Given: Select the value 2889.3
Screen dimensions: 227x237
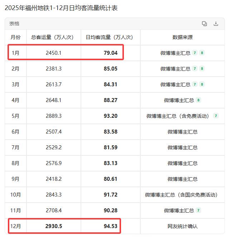Looking at the screenshot, I should point(54,116).
